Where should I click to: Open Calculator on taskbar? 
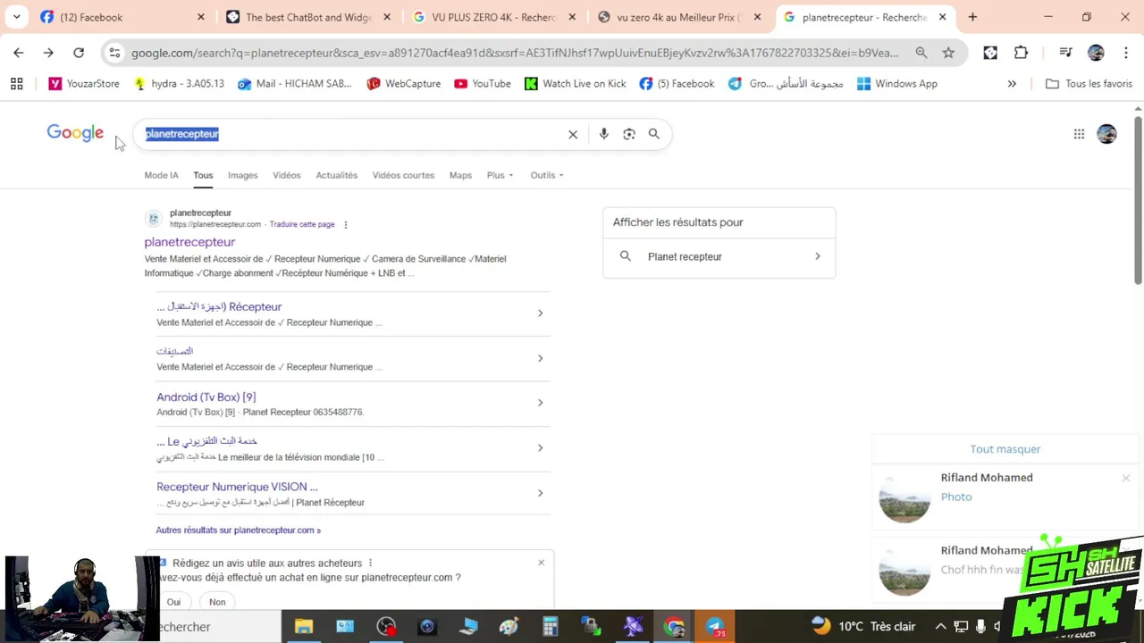coord(551,627)
